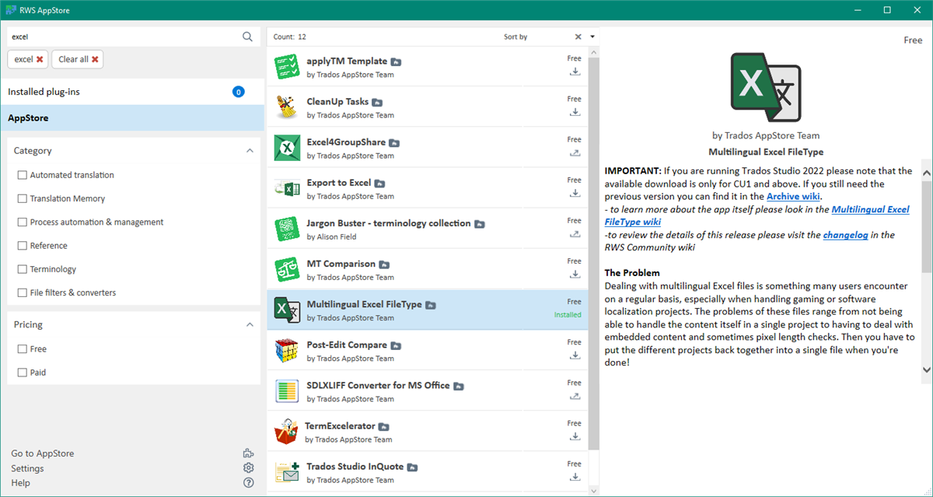933x497 pixels.
Task: Open Installed plug-ins section
Action: [x=132, y=92]
